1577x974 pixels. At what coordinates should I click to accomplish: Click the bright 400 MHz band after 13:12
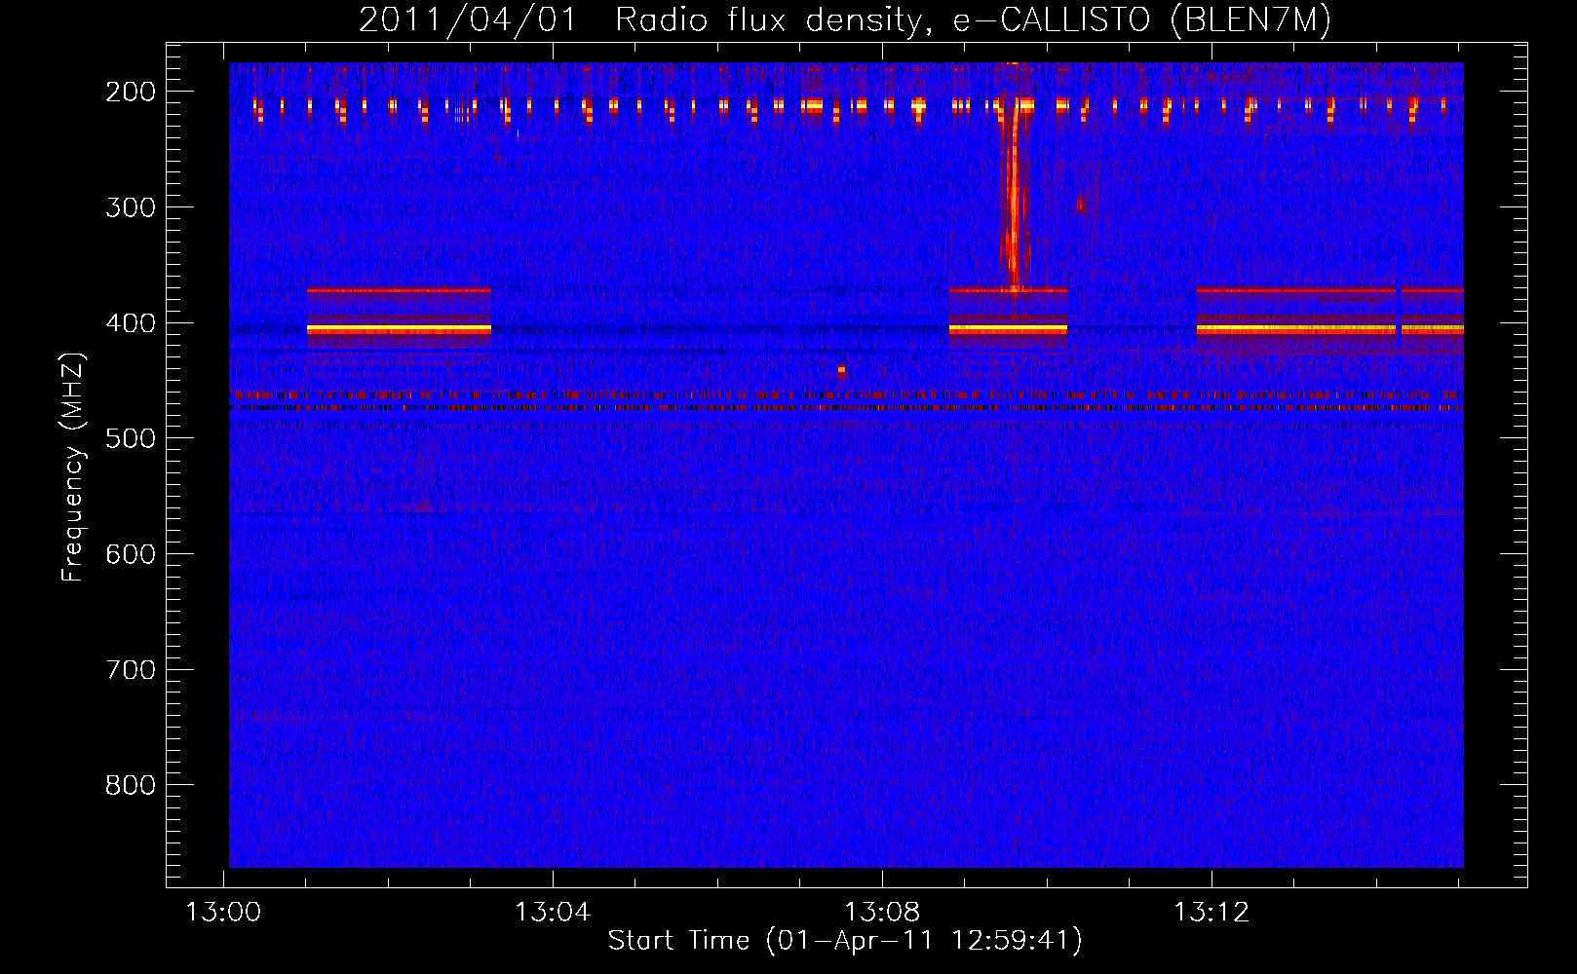click(1329, 330)
